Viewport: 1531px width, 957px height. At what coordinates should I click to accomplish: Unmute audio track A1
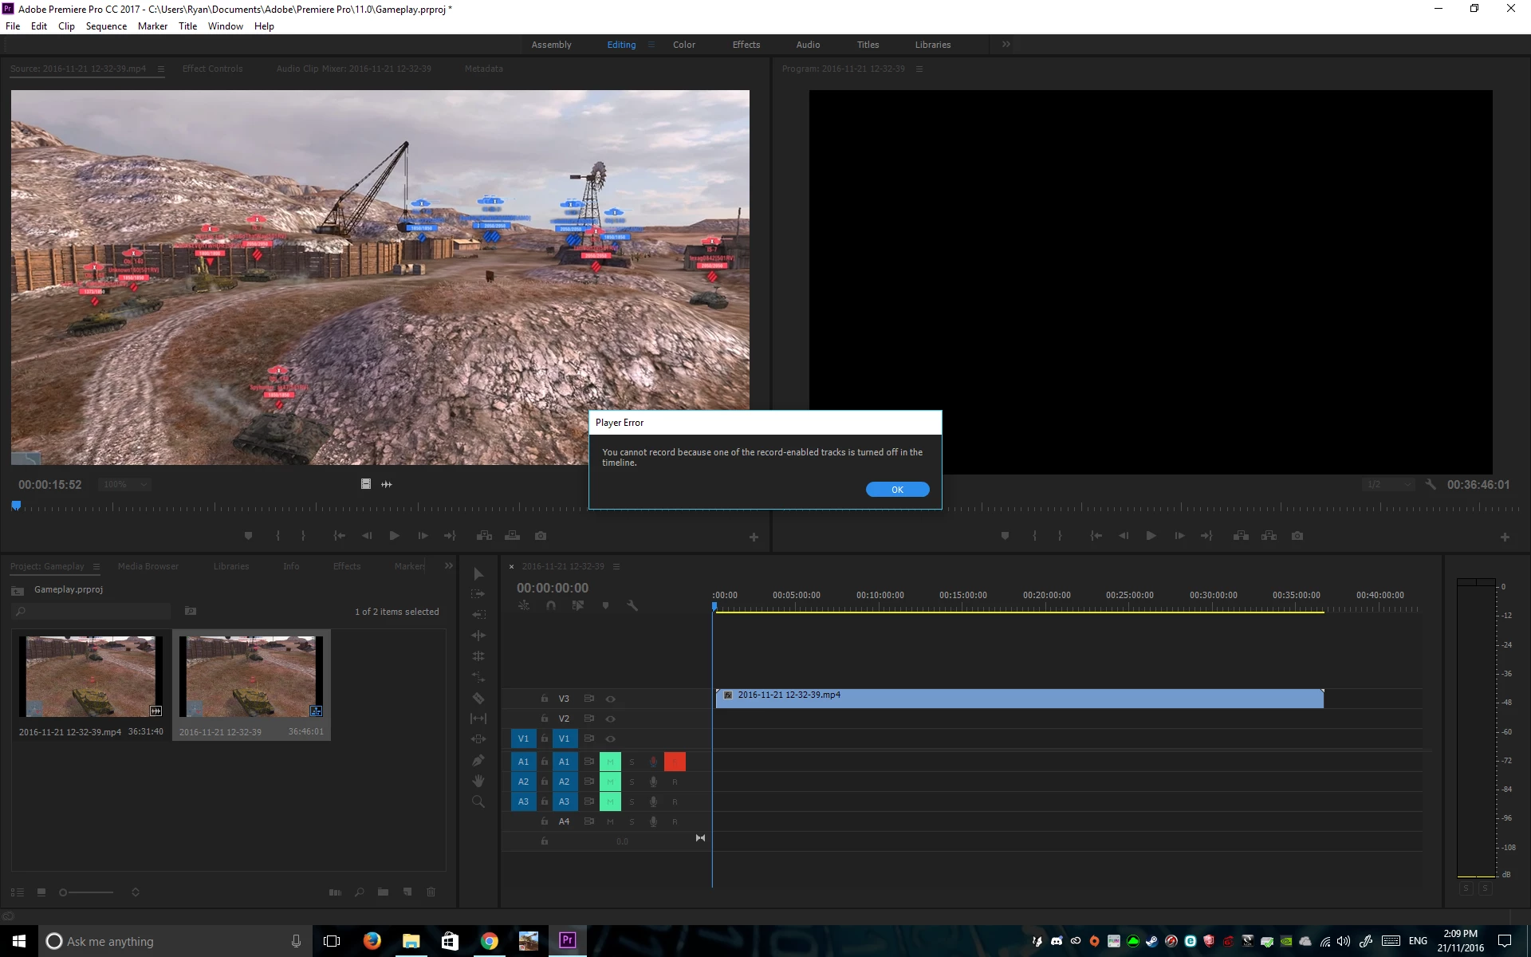coord(610,762)
